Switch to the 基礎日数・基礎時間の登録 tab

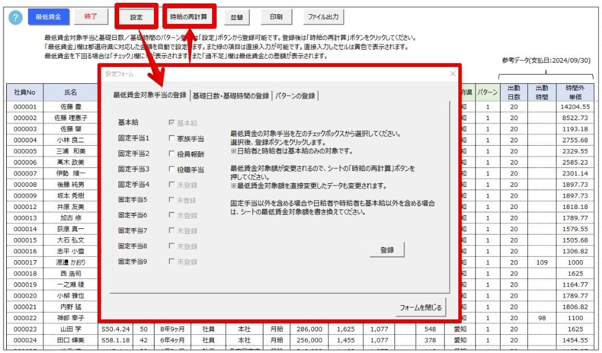(231, 96)
